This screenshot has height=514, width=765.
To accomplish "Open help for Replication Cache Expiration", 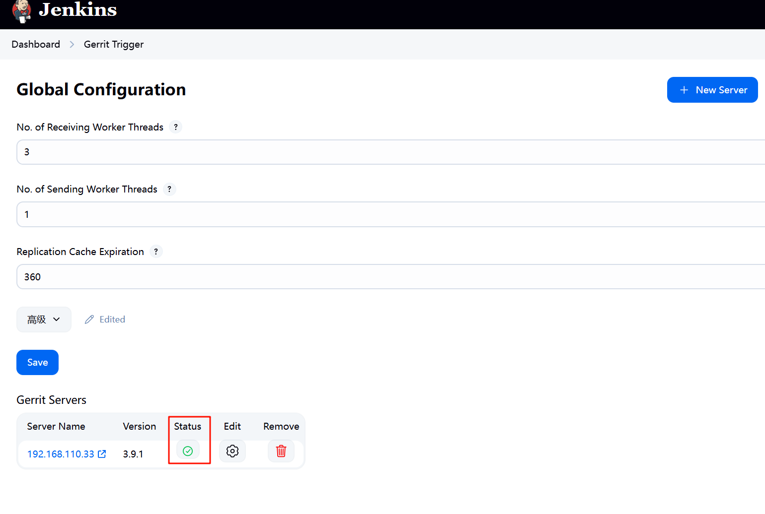I will (156, 252).
